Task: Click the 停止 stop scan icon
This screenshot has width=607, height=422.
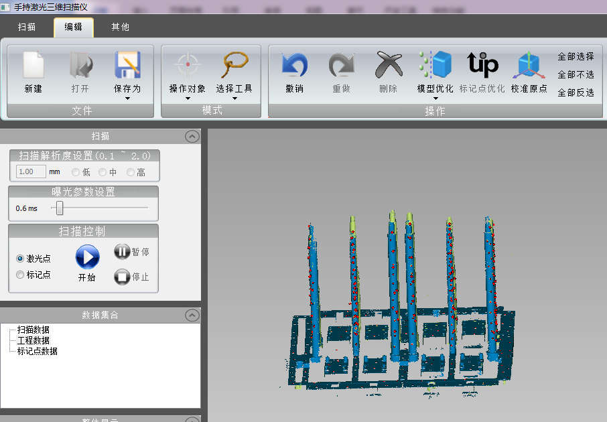Action: (122, 276)
